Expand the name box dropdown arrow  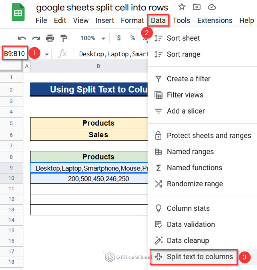tap(47, 54)
